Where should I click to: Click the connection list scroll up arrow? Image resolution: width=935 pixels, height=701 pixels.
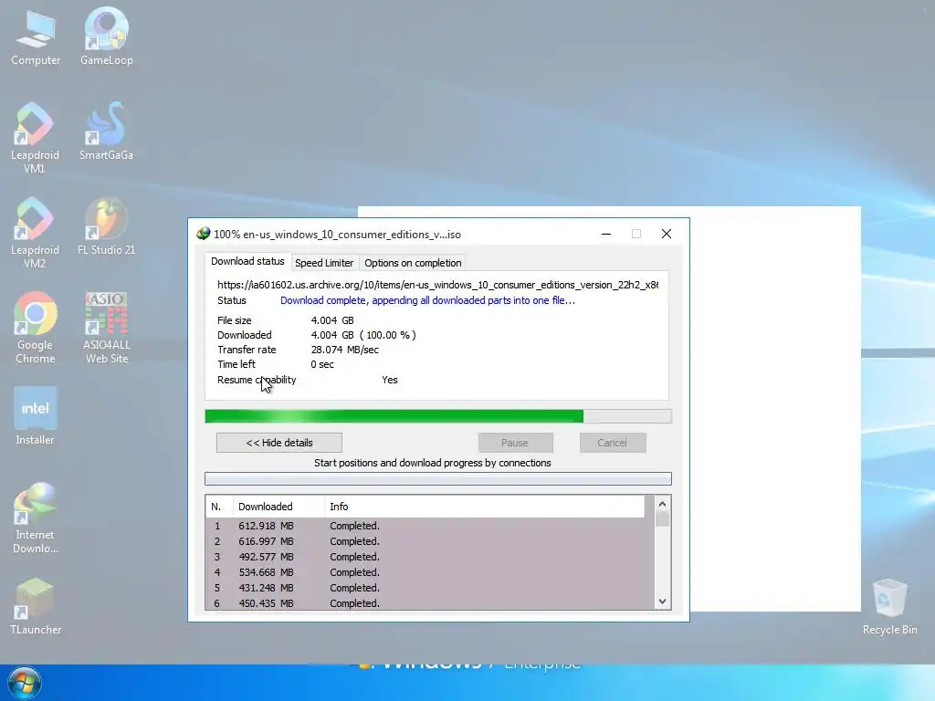coord(662,504)
